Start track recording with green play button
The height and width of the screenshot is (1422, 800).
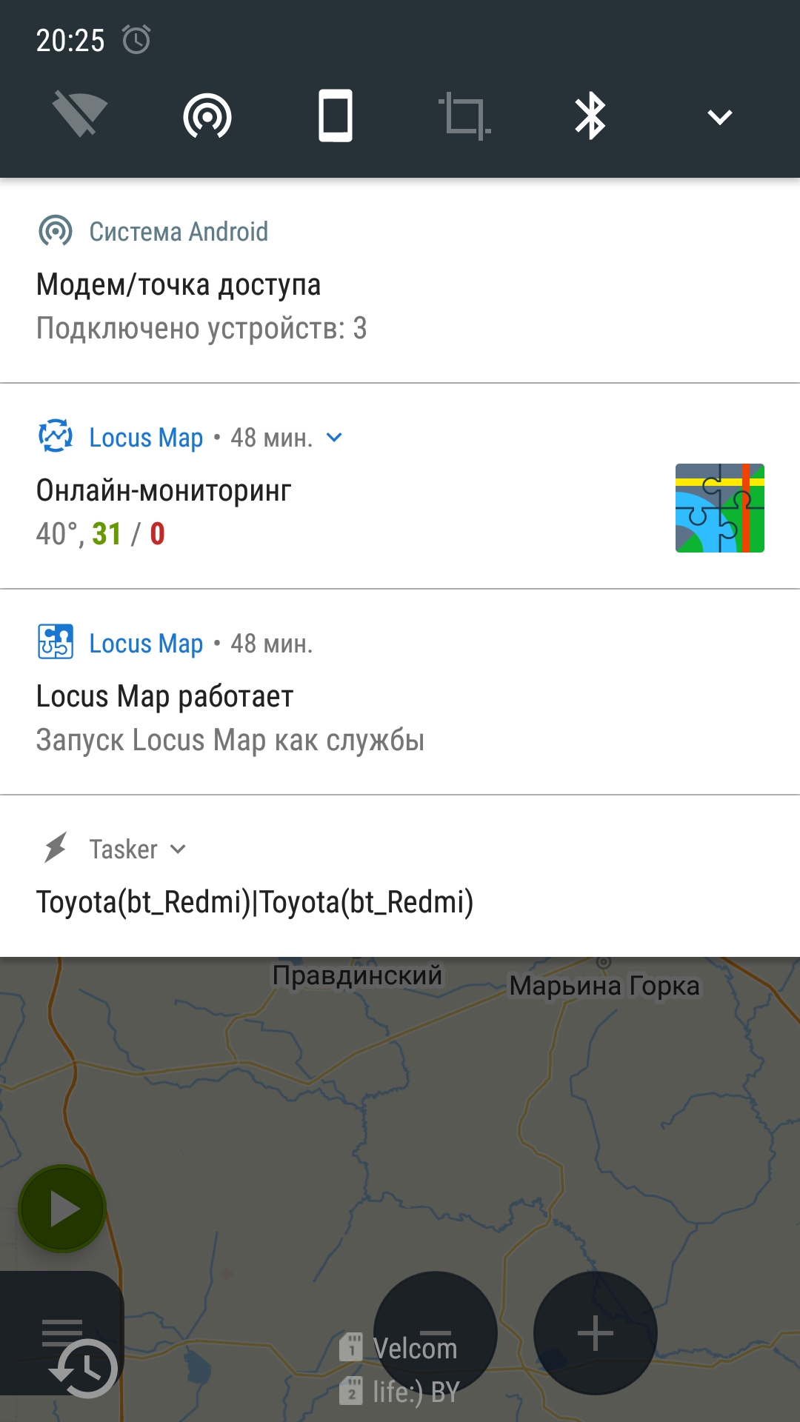coord(62,1209)
